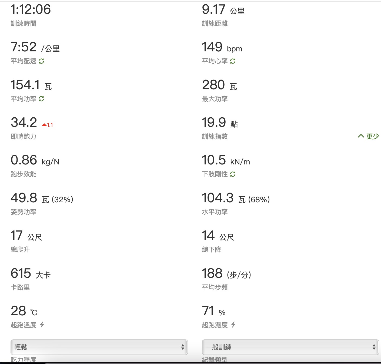Click the 平均步頻 label

point(215,287)
